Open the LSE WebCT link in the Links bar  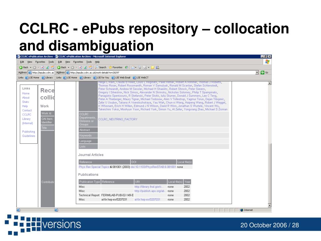pos(141,78)
